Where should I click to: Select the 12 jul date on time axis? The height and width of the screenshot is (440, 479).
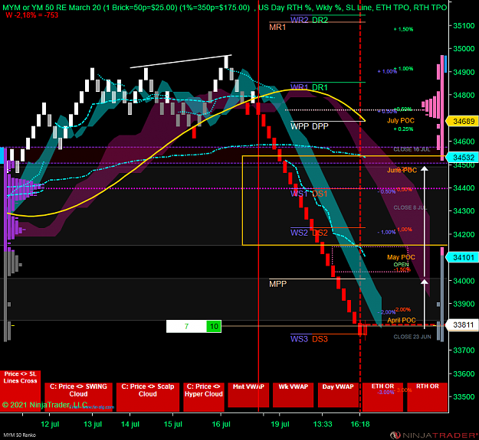click(50, 424)
